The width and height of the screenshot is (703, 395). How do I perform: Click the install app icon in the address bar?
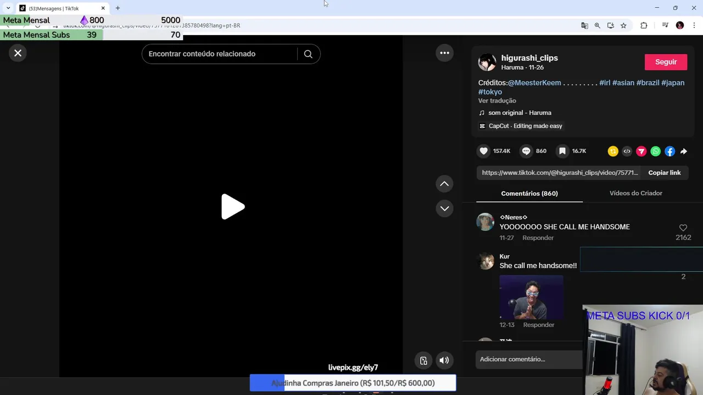tap(610, 25)
